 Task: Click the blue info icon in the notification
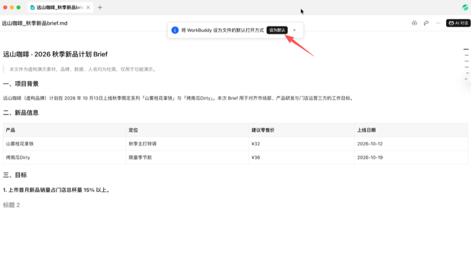point(175,30)
